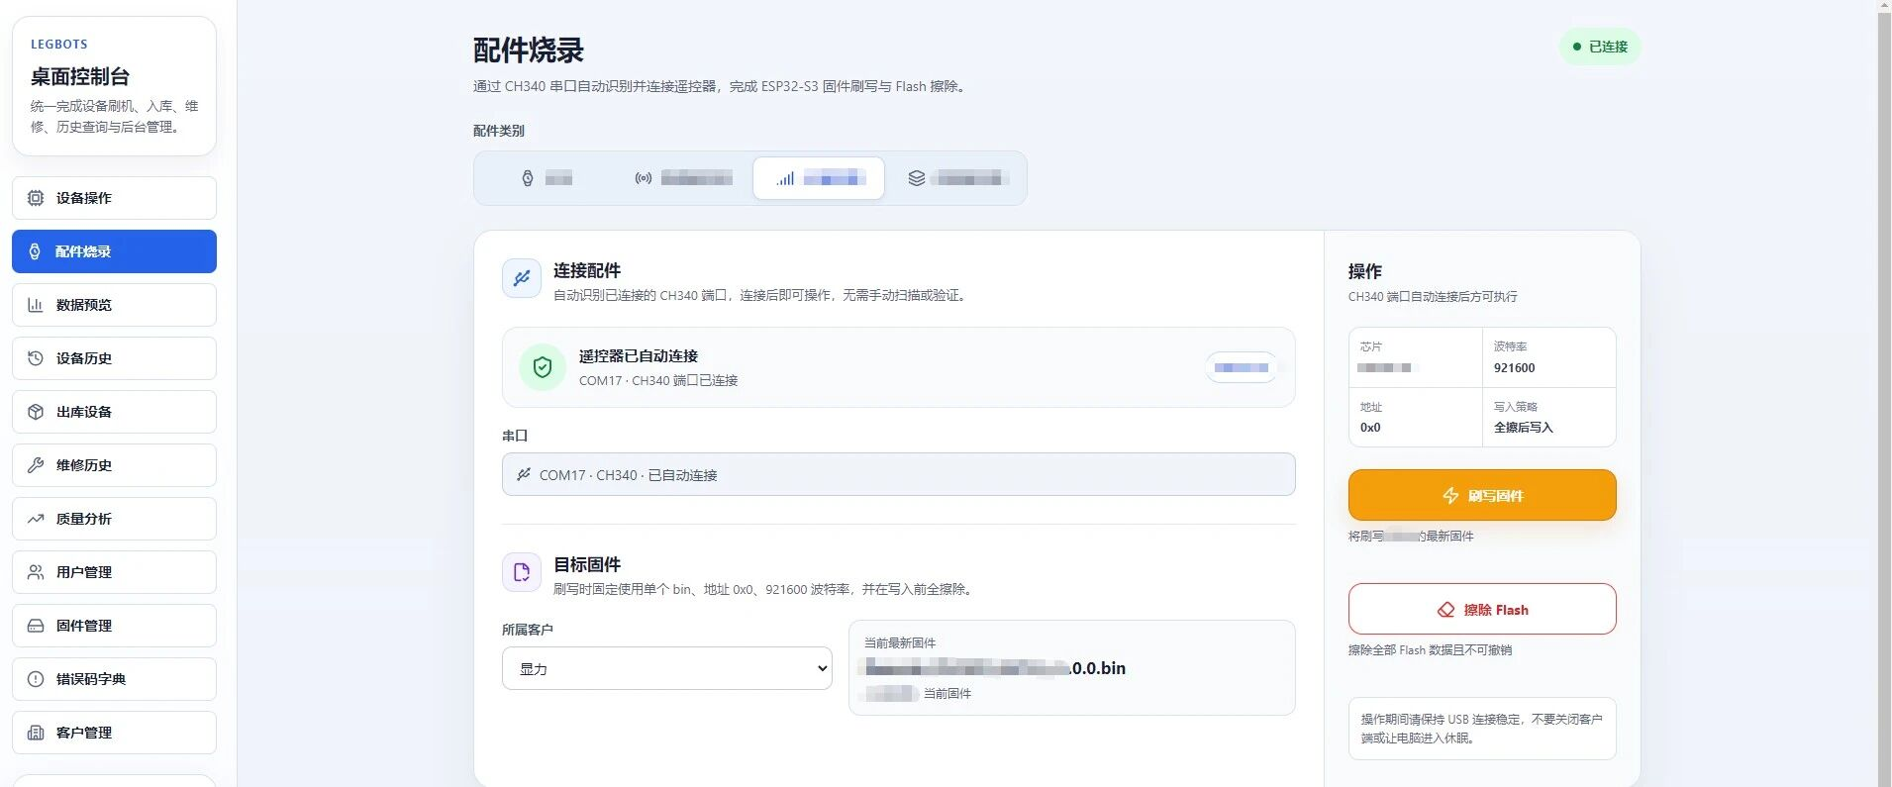Click the 擦除 Flash button
The width and height of the screenshot is (1892, 787).
[1482, 609]
